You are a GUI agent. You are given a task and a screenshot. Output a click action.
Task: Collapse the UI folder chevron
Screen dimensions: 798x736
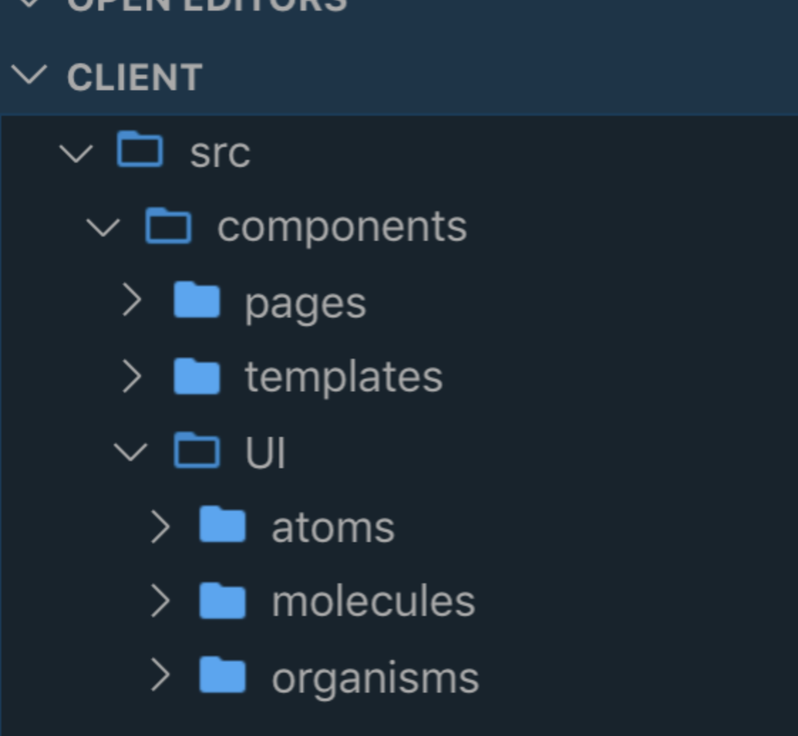[x=131, y=451]
